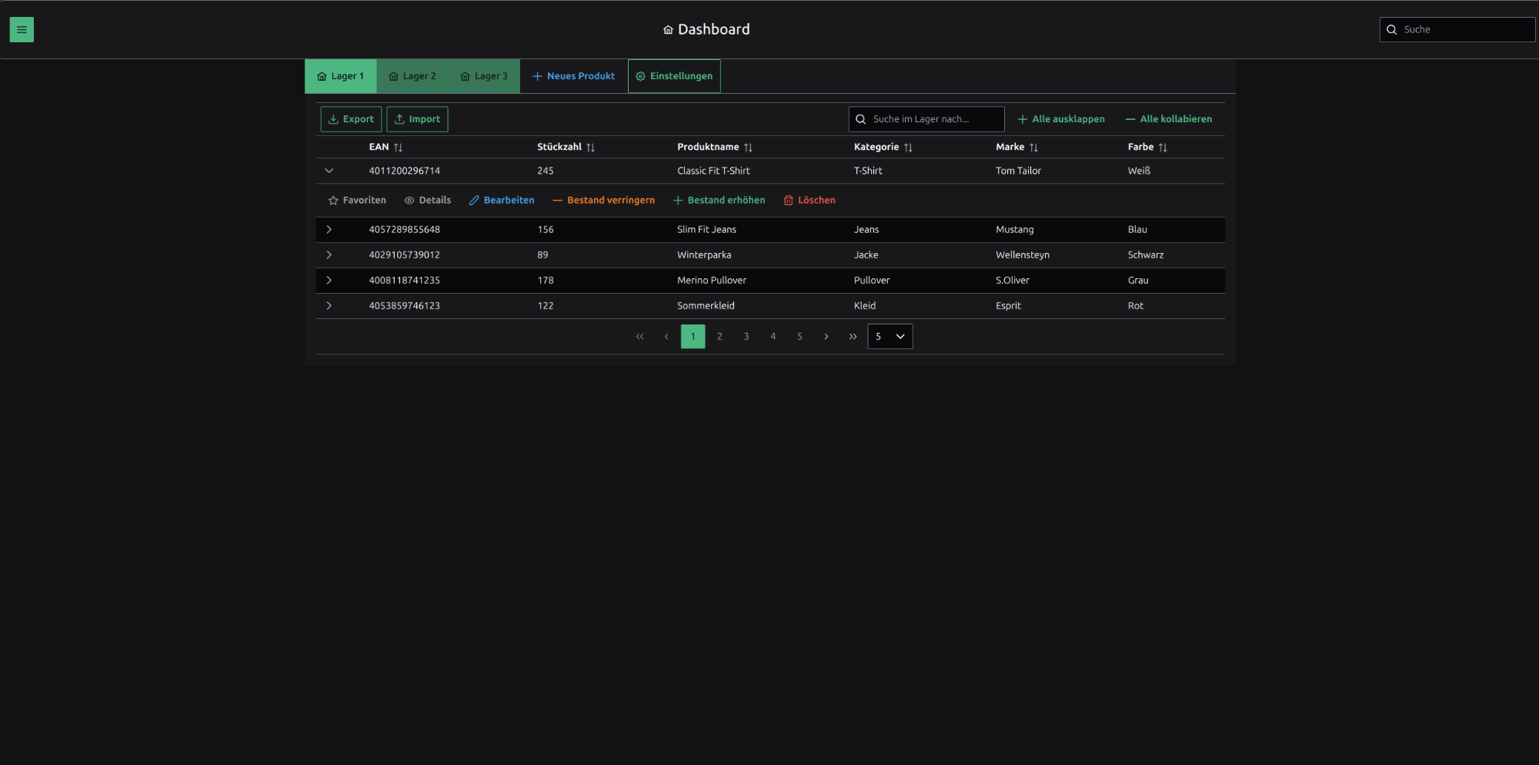This screenshot has width=1539, height=765.
Task: Open the hamburger menu in the header
Action: coord(22,30)
